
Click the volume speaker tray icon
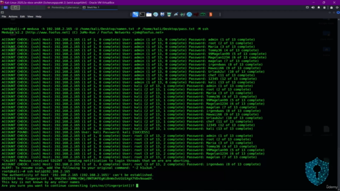pyautogui.click(x=313, y=7)
